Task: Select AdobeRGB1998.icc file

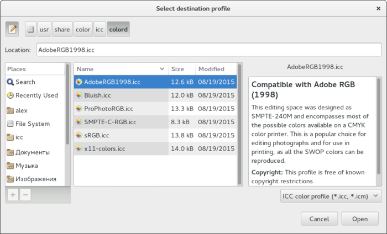Action: pos(155,82)
